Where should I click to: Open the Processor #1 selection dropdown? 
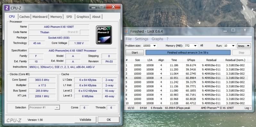point(44,107)
